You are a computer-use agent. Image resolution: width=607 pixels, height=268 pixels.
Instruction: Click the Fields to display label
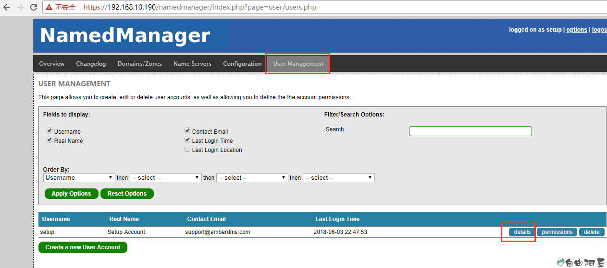click(66, 115)
